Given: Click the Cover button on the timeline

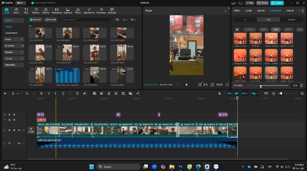Looking at the screenshot, I should click(x=31, y=130).
